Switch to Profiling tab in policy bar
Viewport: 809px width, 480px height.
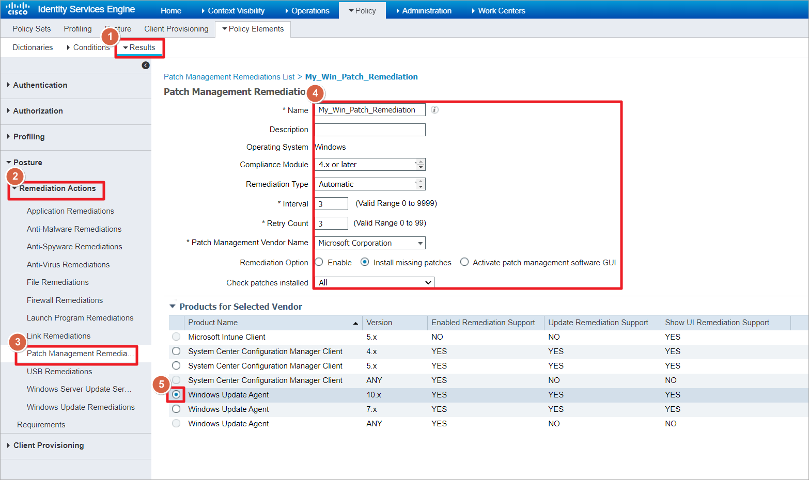[77, 29]
